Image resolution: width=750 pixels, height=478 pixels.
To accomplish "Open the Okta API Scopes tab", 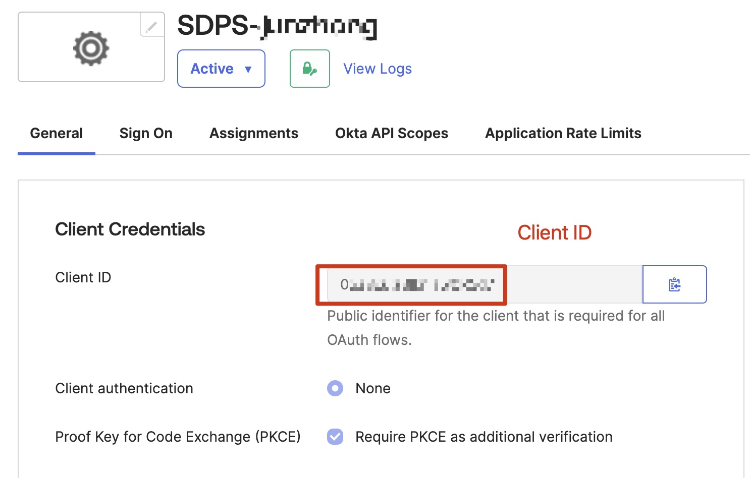I will [x=392, y=133].
